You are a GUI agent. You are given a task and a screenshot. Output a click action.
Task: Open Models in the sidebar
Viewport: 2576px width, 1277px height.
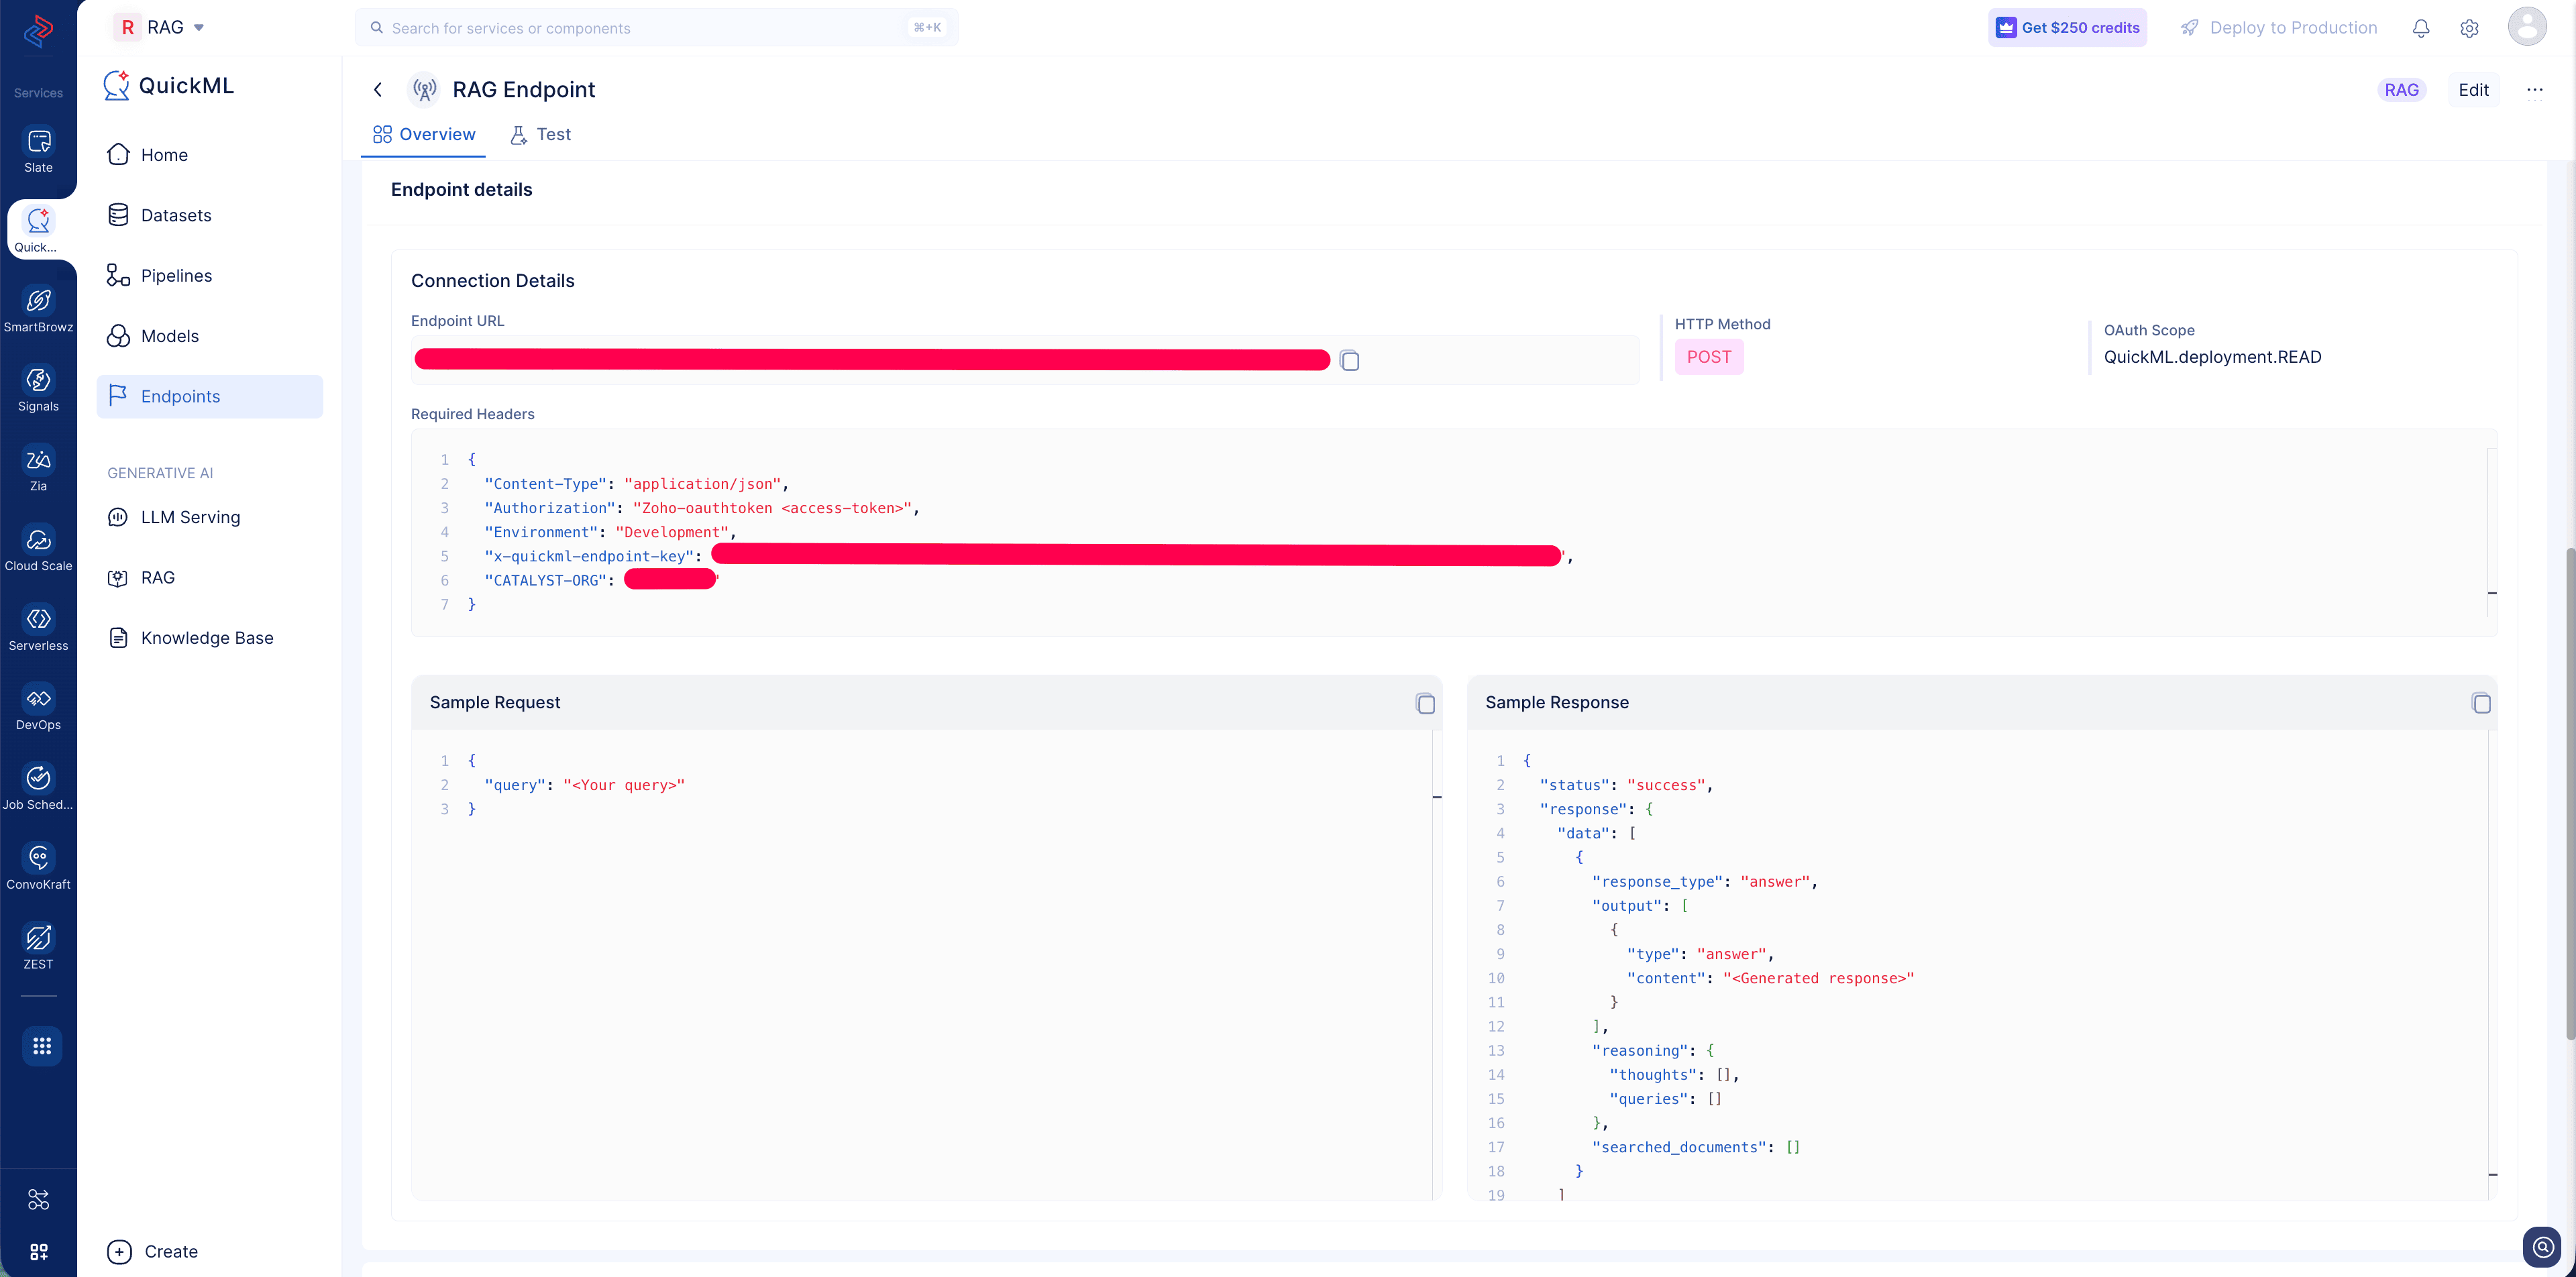click(x=210, y=336)
